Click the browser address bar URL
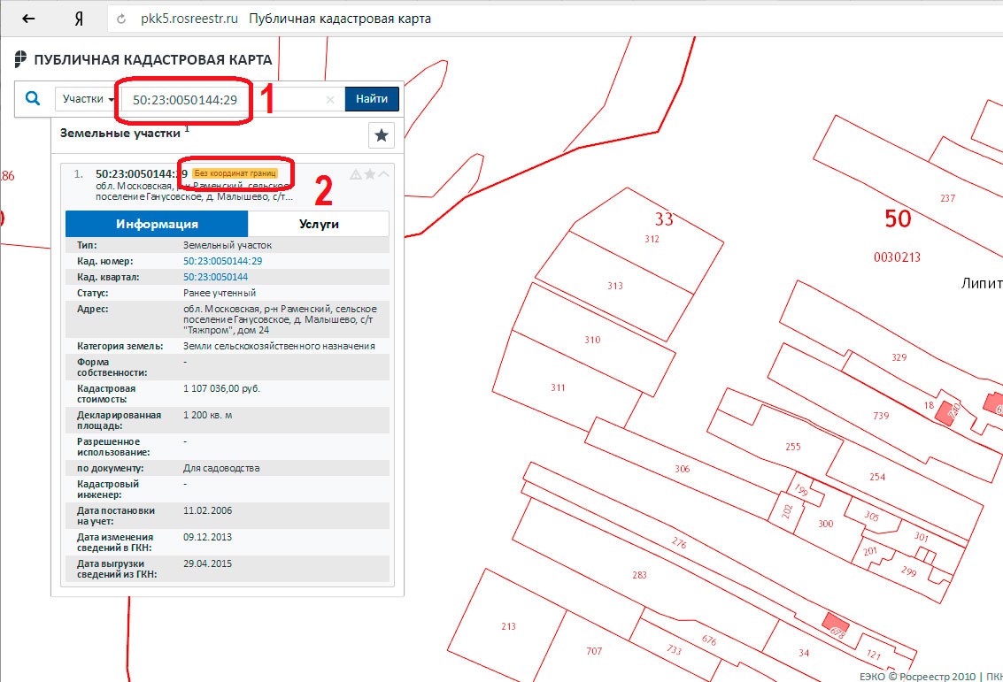Screen dimensions: 1003x682 point(189,19)
